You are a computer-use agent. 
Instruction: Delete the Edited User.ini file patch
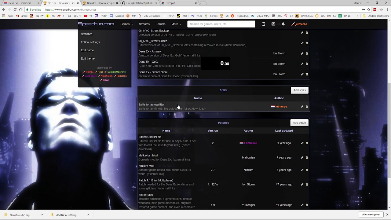307,143
